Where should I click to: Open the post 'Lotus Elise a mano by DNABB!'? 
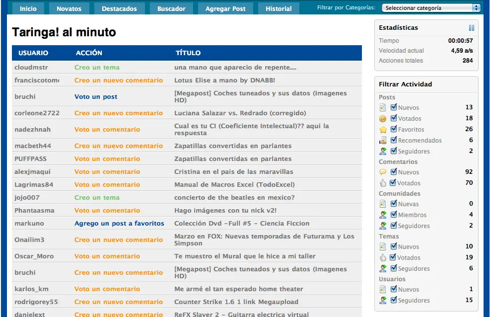coord(224,80)
